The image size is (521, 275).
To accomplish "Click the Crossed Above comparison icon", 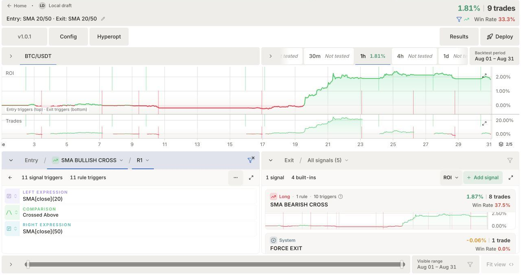I will point(9,212).
